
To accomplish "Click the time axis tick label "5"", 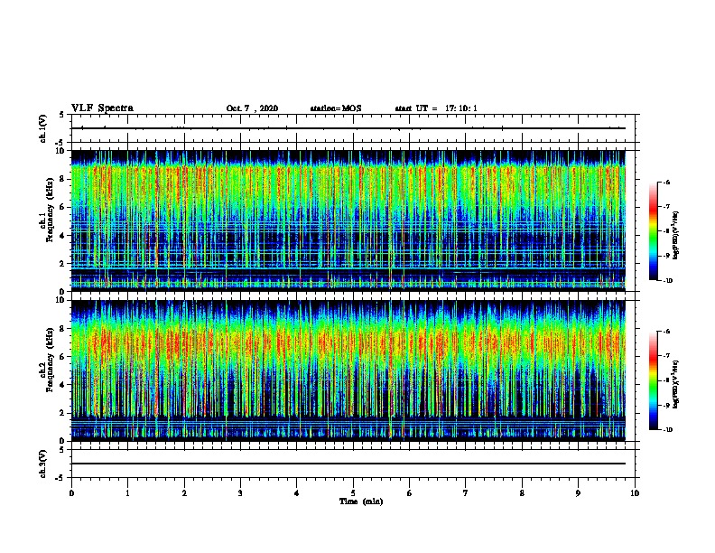I will [x=353, y=493].
